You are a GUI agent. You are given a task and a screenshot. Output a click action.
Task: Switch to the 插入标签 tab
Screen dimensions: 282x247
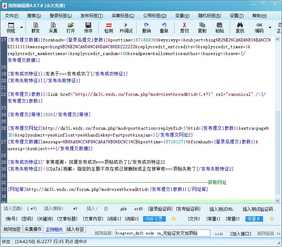(76, 229)
